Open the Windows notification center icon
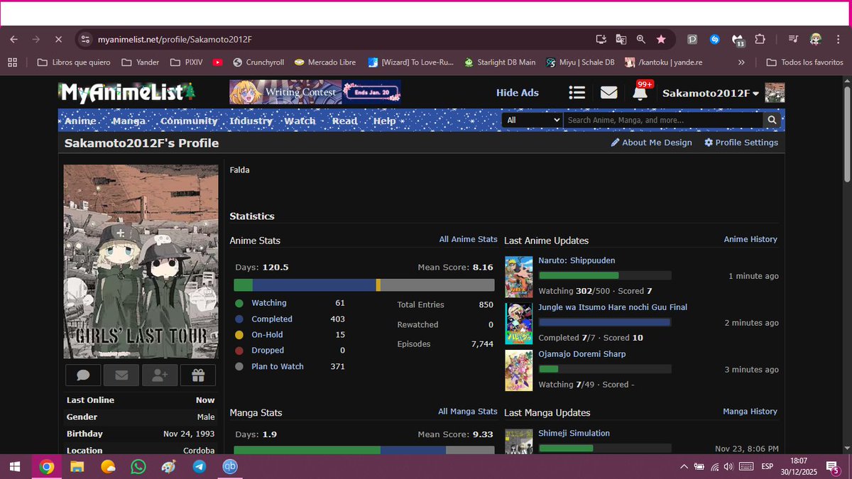The image size is (852, 479). (x=833, y=466)
